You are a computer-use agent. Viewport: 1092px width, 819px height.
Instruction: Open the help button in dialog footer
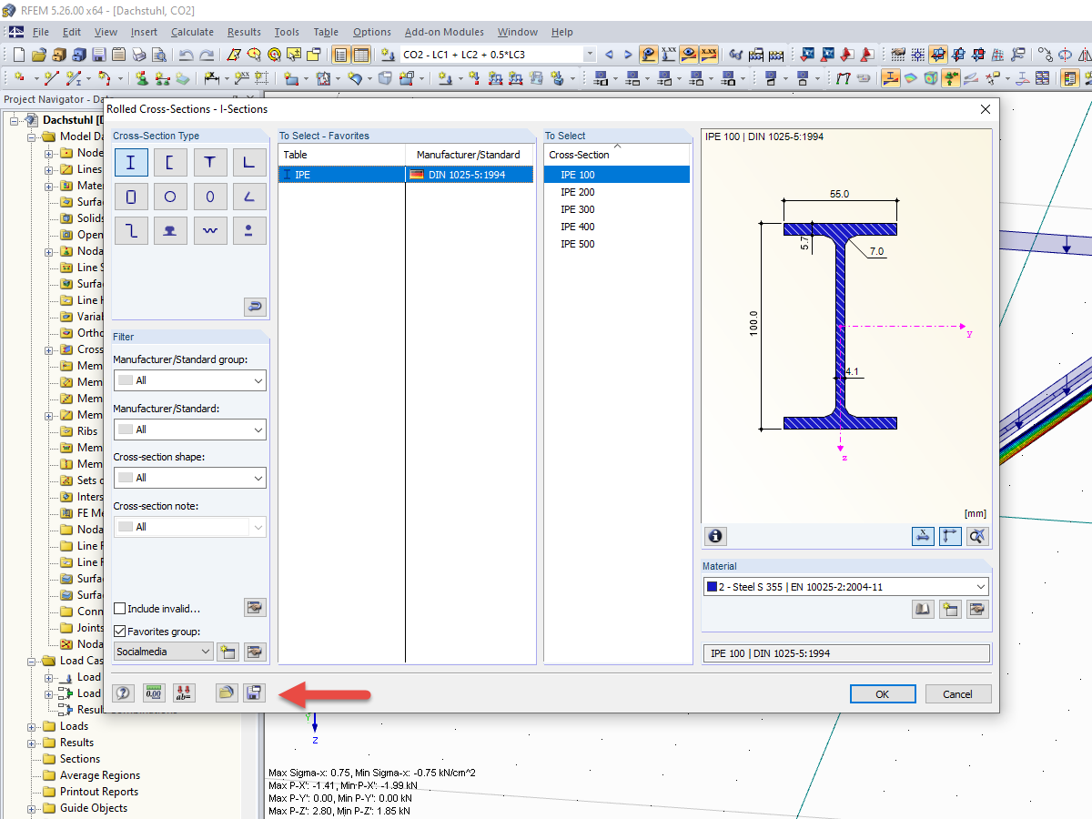pyautogui.click(x=124, y=693)
